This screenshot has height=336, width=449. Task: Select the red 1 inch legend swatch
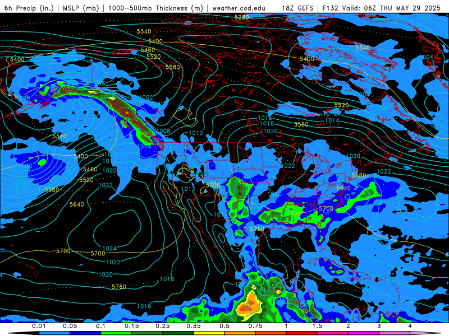[x=302, y=333]
